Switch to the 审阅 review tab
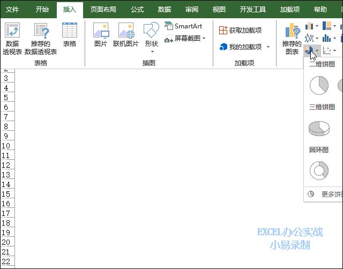Viewport: 343px width, 269px height. pos(192,10)
